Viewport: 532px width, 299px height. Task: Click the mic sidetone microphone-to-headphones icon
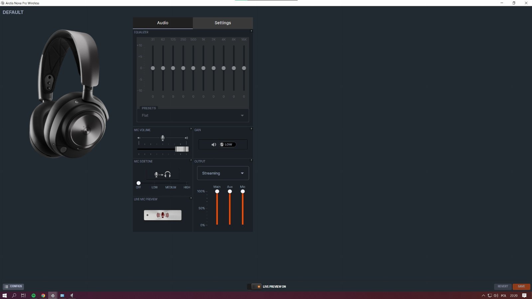163,174
